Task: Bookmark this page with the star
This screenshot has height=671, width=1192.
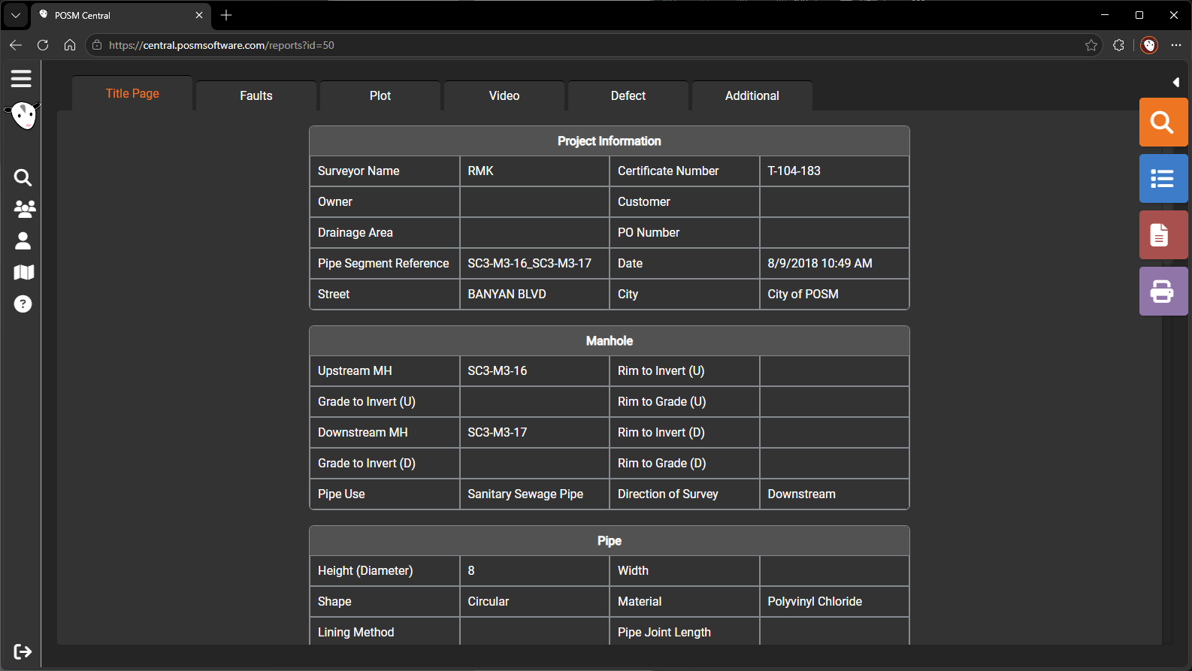Action: pyautogui.click(x=1091, y=45)
